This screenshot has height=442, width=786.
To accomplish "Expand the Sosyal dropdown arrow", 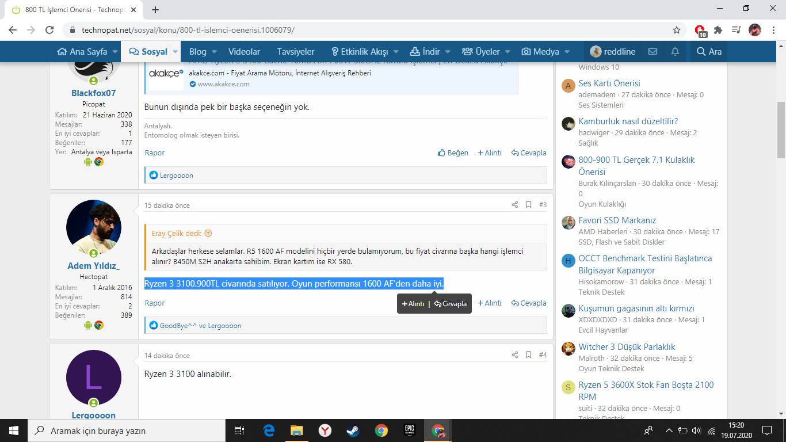I will pos(175,52).
